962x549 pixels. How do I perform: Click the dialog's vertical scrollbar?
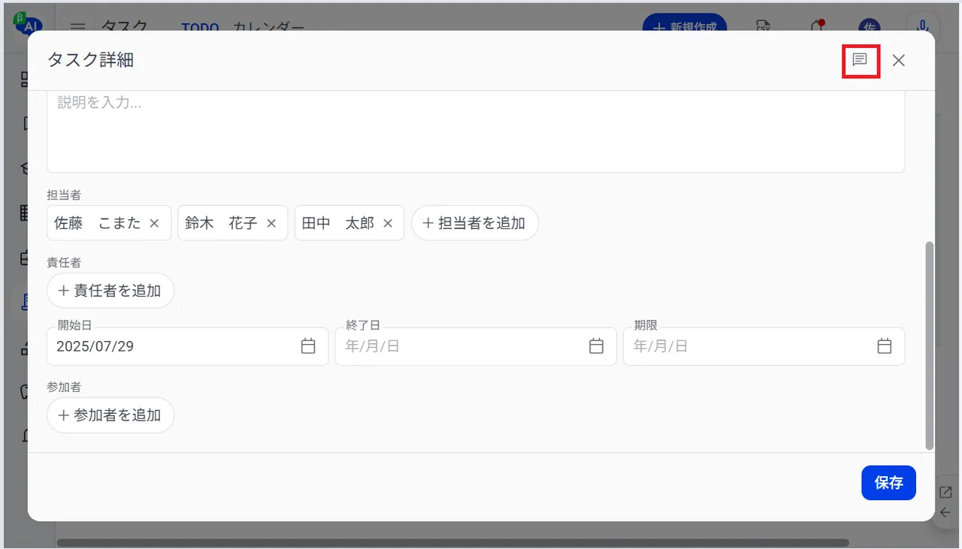[x=930, y=345]
